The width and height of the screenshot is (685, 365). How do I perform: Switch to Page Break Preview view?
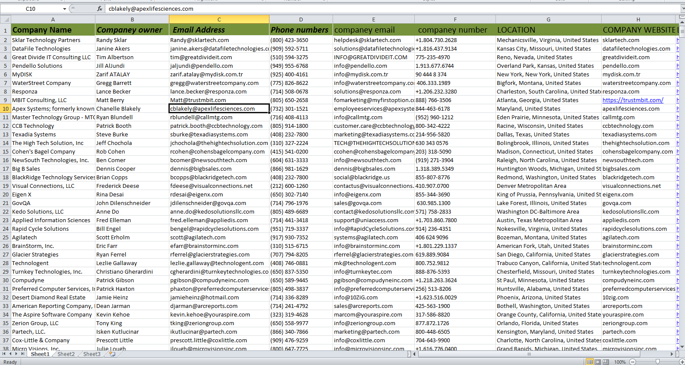pyautogui.click(x=605, y=362)
